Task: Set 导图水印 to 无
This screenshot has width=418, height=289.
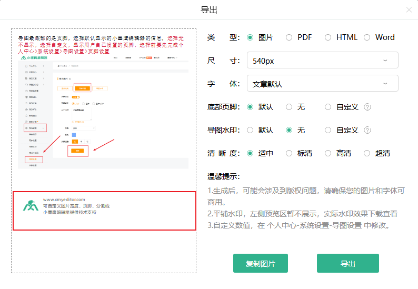Action: pyautogui.click(x=289, y=130)
